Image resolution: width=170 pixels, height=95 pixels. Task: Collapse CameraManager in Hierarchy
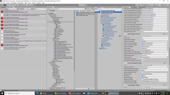pyautogui.click(x=101, y=23)
